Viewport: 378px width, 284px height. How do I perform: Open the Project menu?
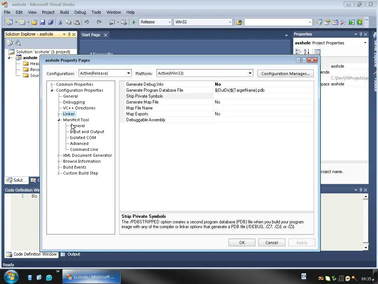click(48, 12)
